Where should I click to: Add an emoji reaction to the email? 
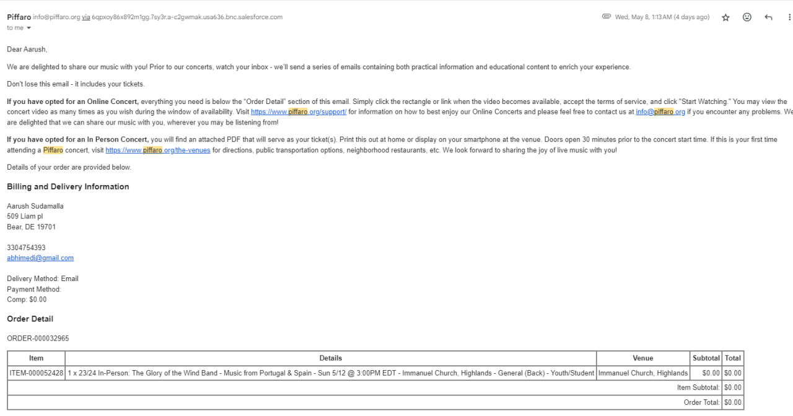[x=747, y=17]
